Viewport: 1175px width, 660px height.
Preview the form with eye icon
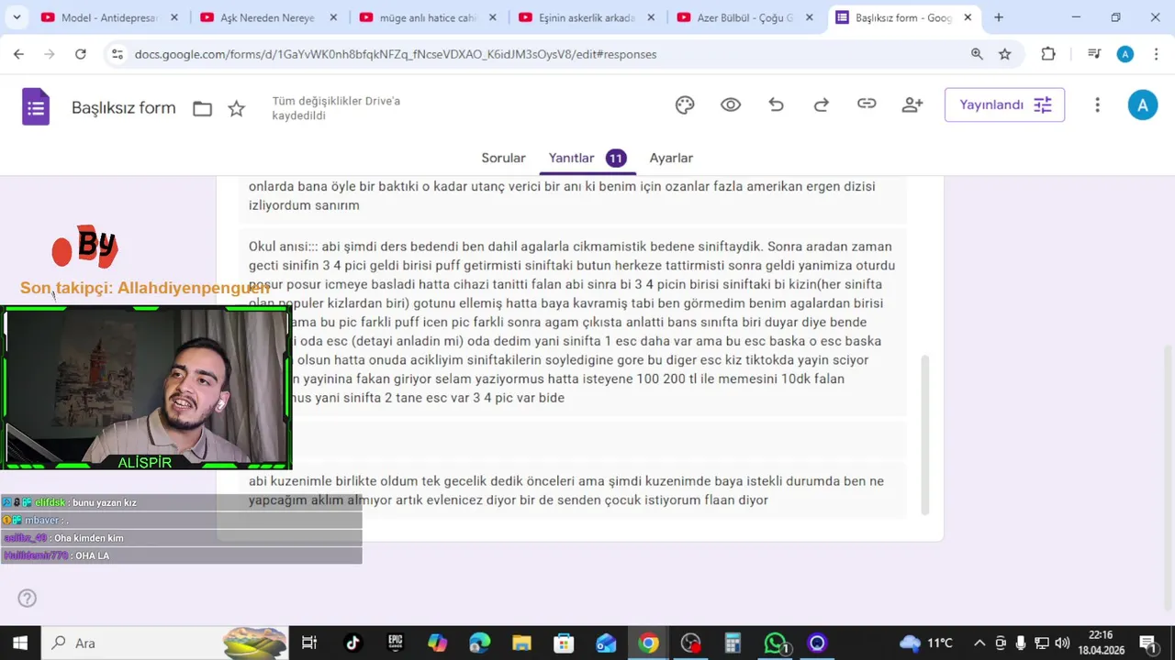click(x=731, y=104)
